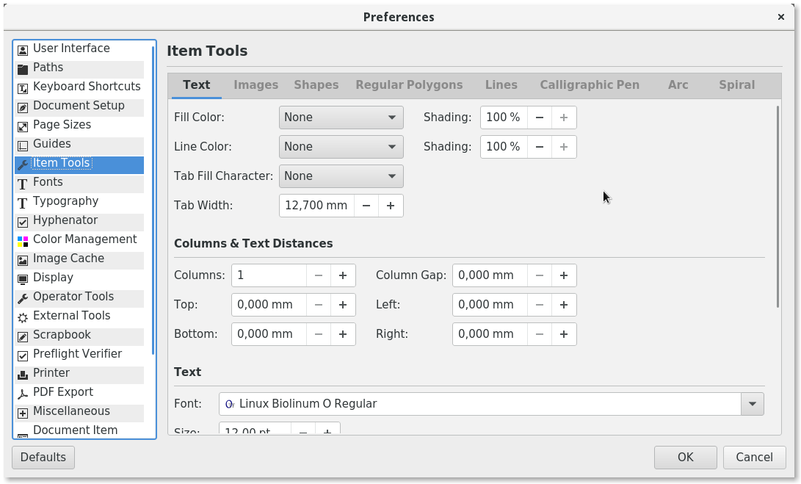Screen dimensions: 801x484
Task: Expand the Fill Color dropdown
Action: click(x=341, y=118)
